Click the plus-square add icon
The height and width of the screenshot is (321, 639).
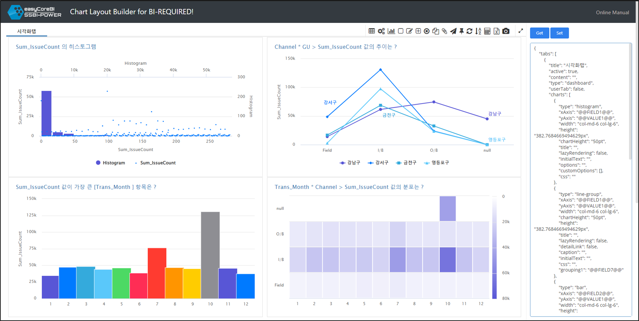coord(418,31)
